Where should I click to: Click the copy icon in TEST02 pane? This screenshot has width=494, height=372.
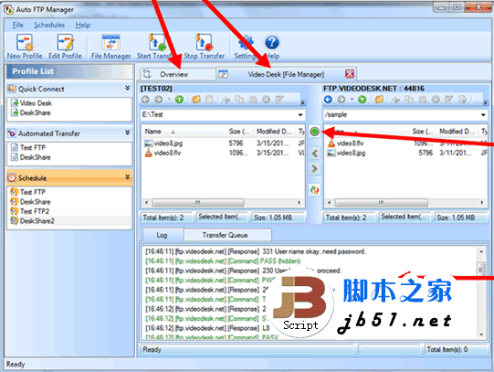(240, 100)
